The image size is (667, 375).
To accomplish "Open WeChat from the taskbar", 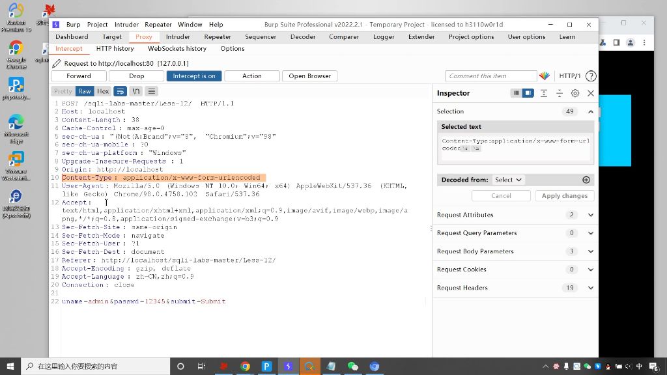I will pyautogui.click(x=352, y=366).
